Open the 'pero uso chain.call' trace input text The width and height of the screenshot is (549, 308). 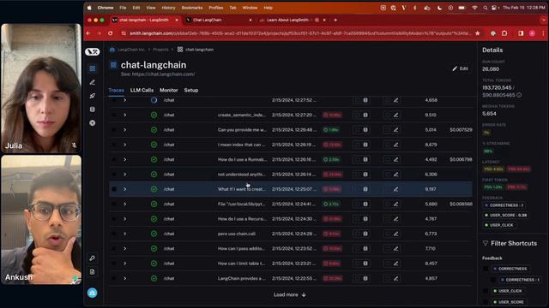point(237,234)
